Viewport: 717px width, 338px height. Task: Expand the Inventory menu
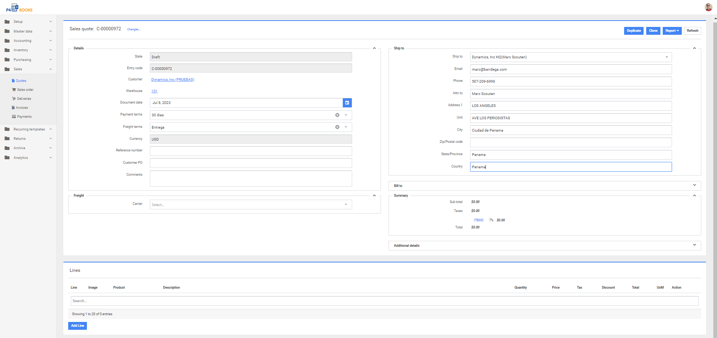click(x=21, y=50)
